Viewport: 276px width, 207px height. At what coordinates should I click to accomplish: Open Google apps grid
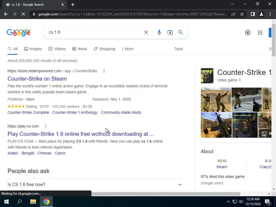260,33
